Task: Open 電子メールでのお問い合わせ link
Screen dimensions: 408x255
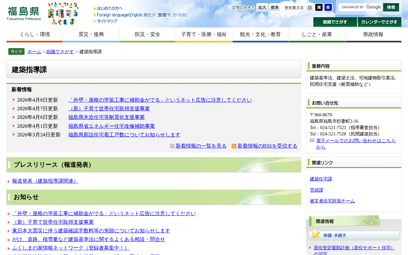Action: tap(356, 144)
